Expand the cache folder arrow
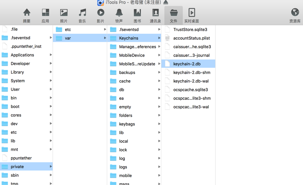 coord(159,81)
